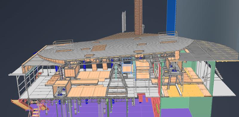Pick the grey ladder beside the chimney
The image size is (239, 117).
(124, 21)
